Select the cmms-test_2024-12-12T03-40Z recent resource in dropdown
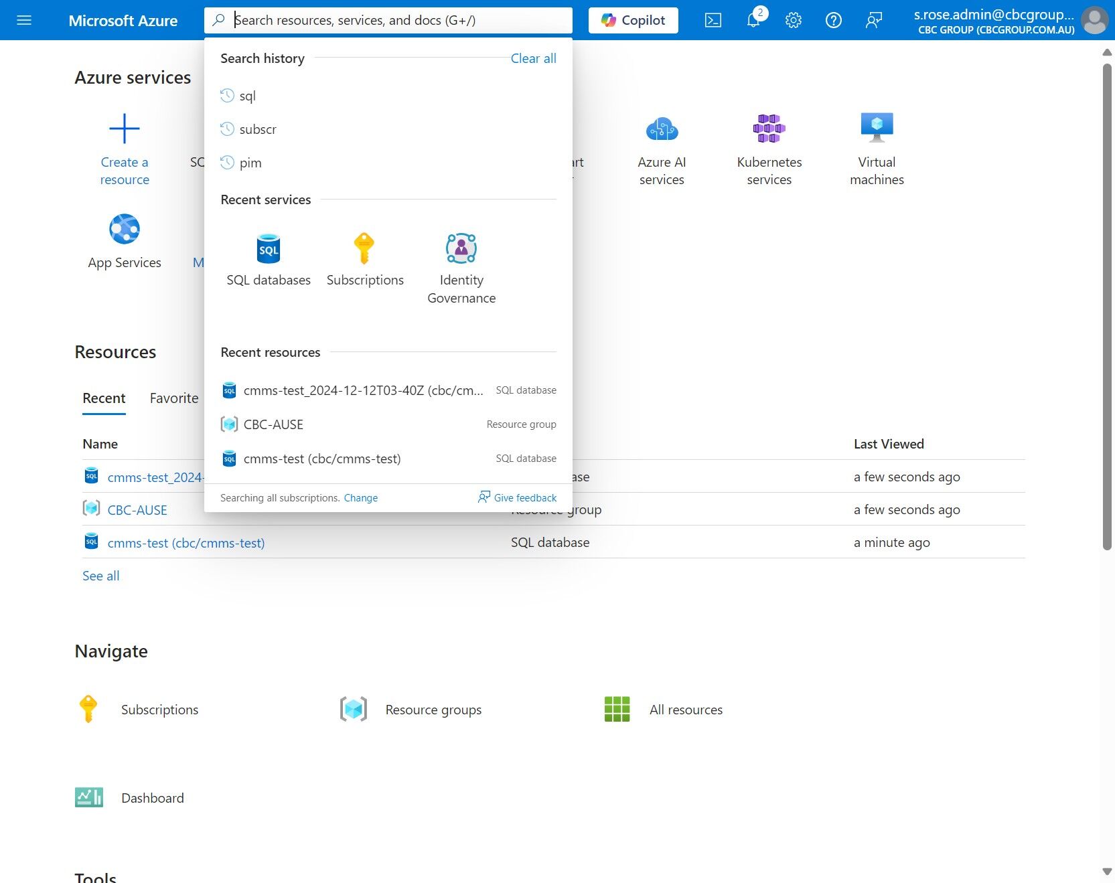 [x=388, y=390]
